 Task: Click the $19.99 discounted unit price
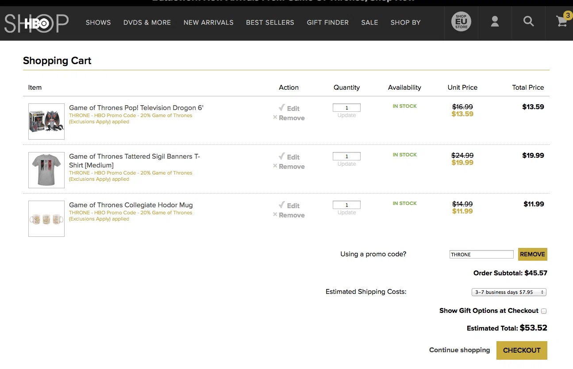[x=462, y=163]
